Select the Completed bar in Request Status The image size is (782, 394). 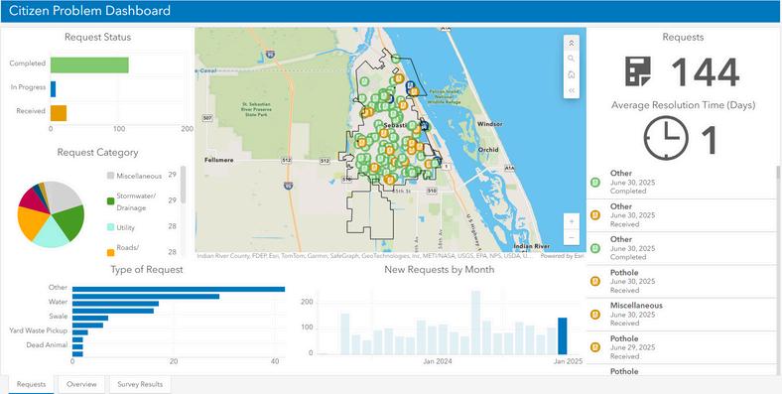coord(89,65)
